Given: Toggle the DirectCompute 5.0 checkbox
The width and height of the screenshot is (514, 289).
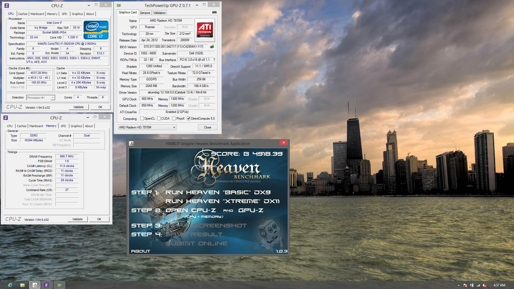Looking at the screenshot, I should (189, 119).
